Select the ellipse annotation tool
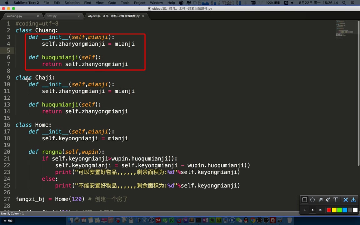The image size is (360, 225). [x=312, y=200]
